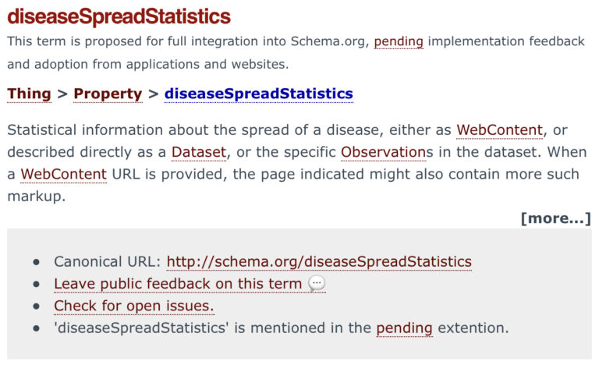Click the blue diseaseSpreadStatistics breadcrumb link
This screenshot has width=599, height=365.
[258, 94]
